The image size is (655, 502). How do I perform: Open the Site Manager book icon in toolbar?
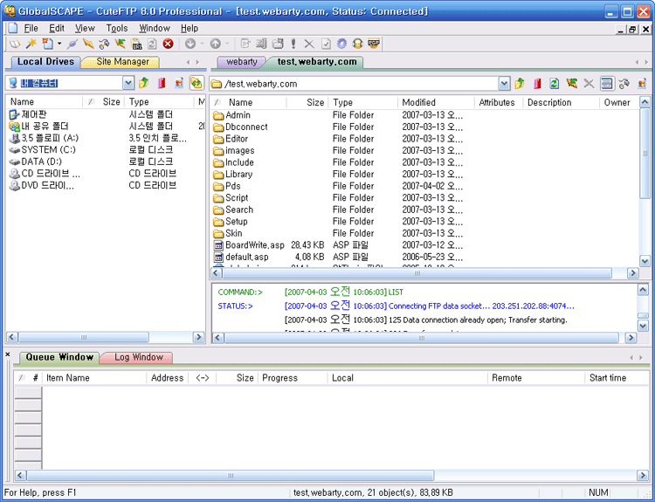click(x=15, y=44)
